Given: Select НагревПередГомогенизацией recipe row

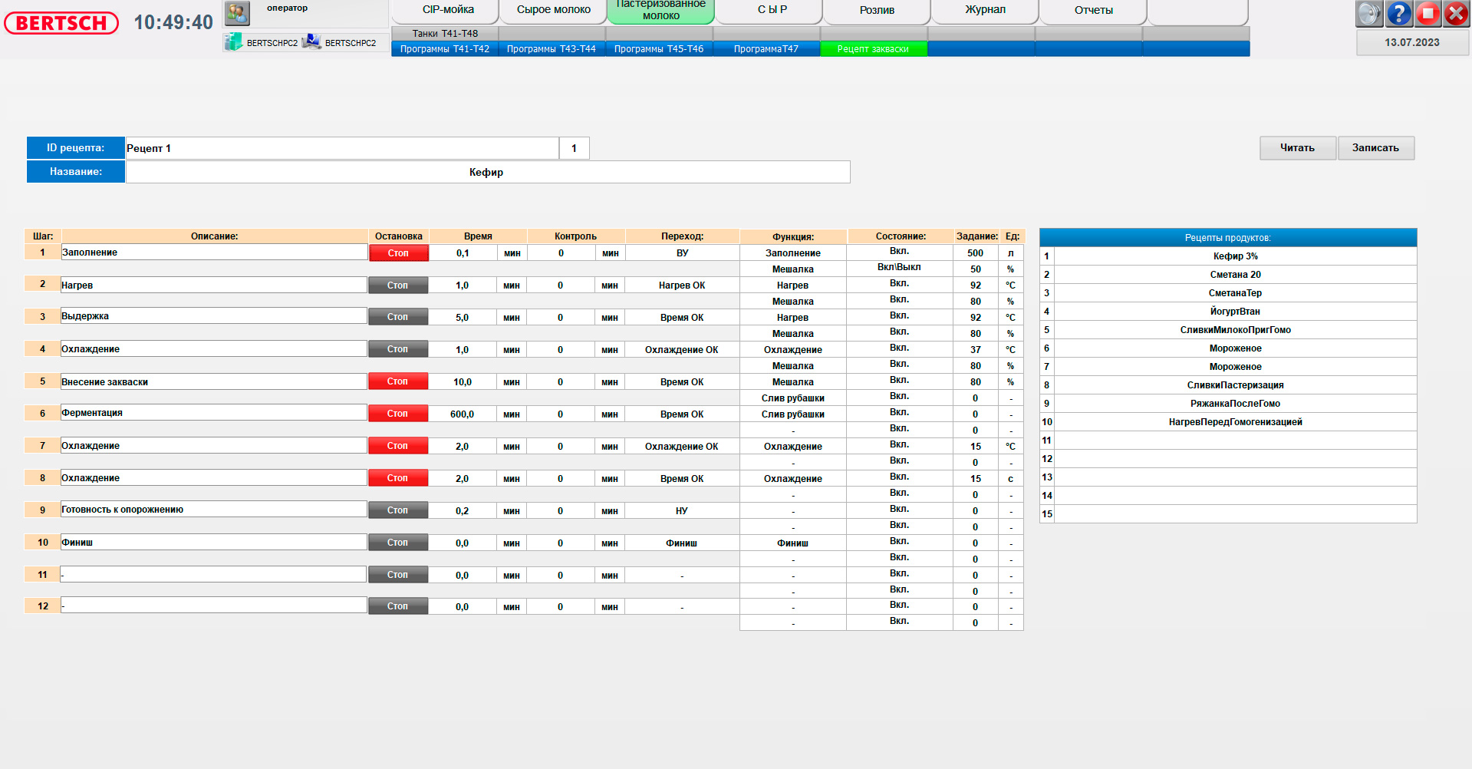Looking at the screenshot, I should click(x=1235, y=422).
